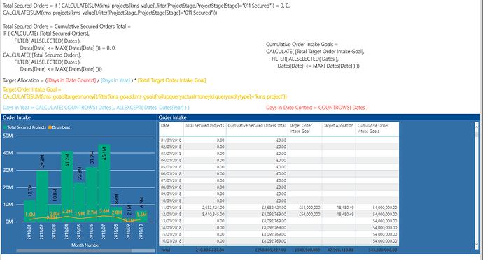The image size is (483, 260).
Task: Click the Target Allocation formula line
Action: tap(104, 80)
